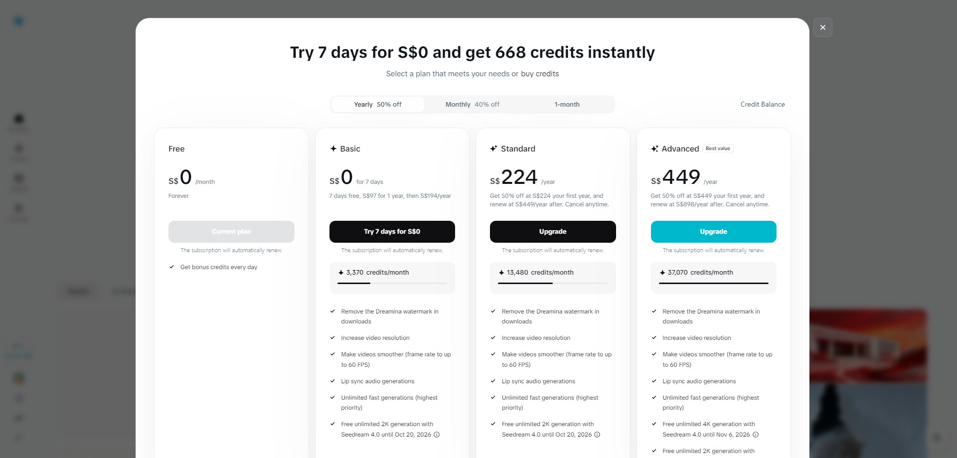Click the Advanced plan sparkle icon
Viewport: 957px width, 458px height.
[x=654, y=149]
